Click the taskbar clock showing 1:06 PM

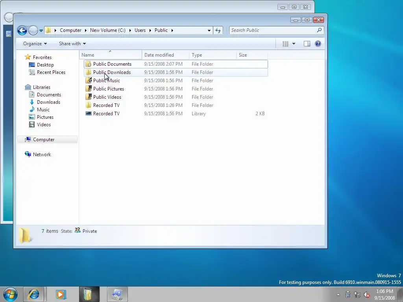coord(385,295)
